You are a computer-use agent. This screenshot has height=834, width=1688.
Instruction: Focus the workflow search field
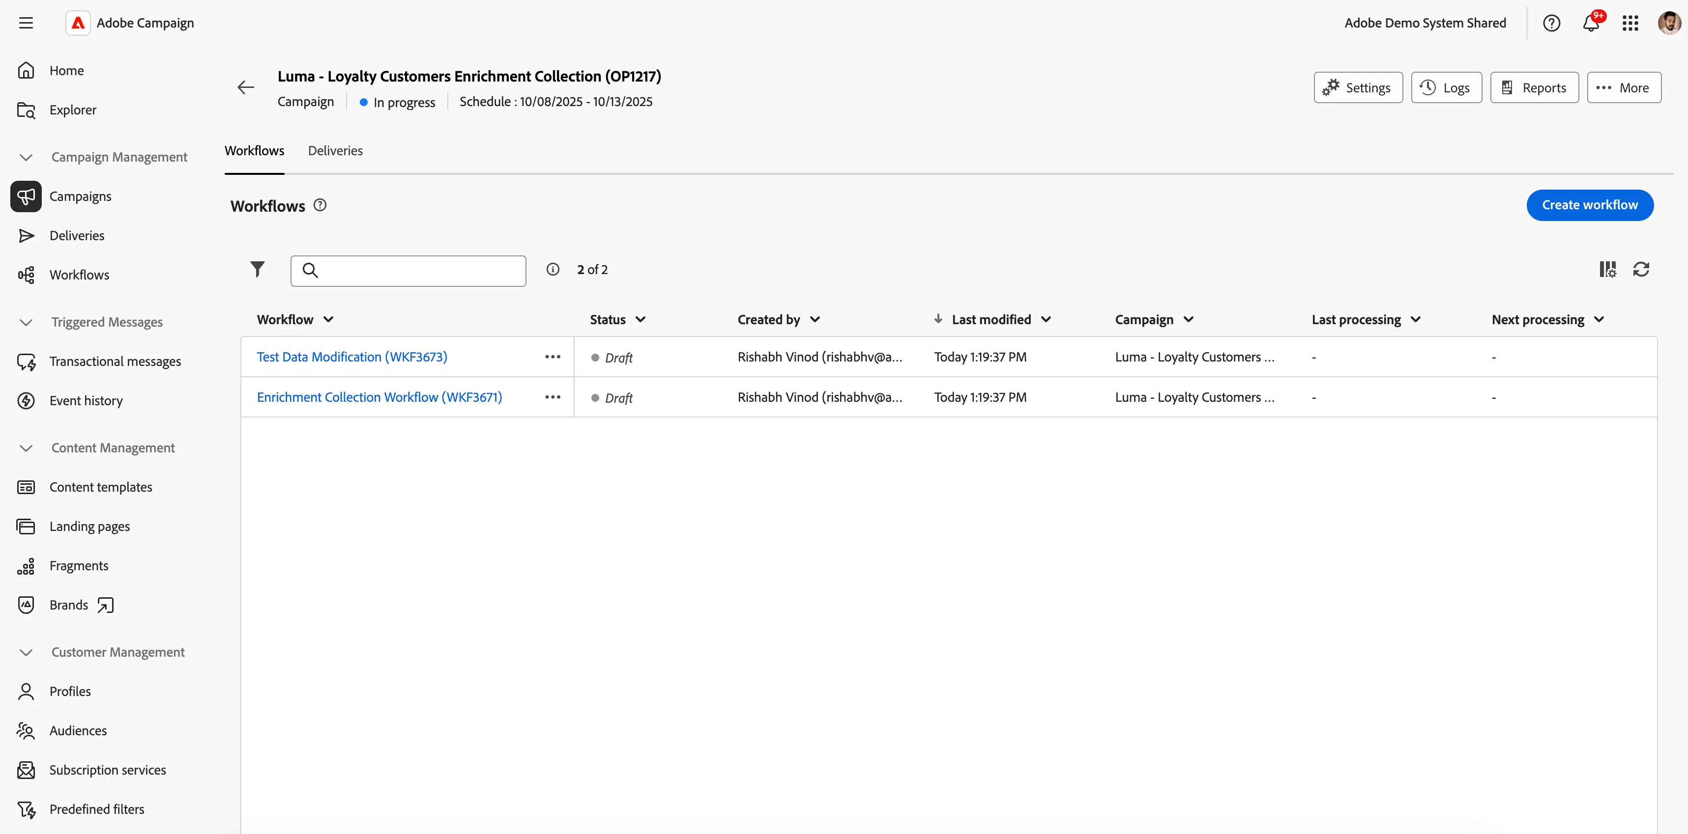pyautogui.click(x=408, y=270)
